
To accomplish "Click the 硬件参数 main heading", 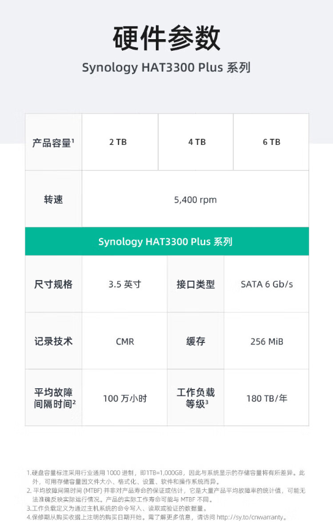I will click(166, 38).
